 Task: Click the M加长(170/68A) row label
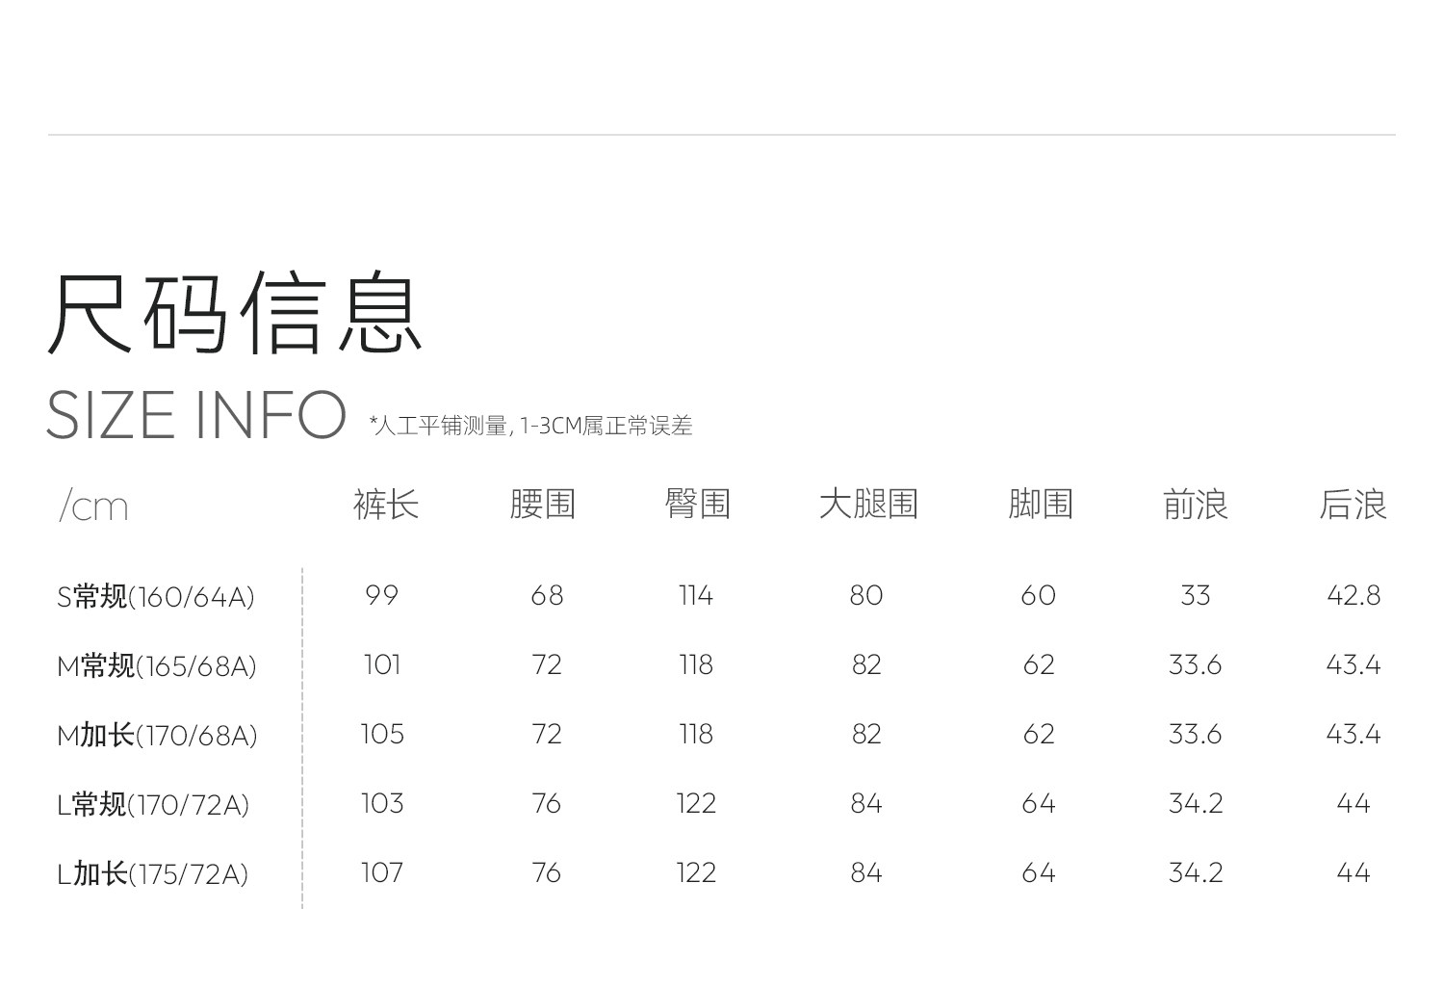[x=157, y=736]
